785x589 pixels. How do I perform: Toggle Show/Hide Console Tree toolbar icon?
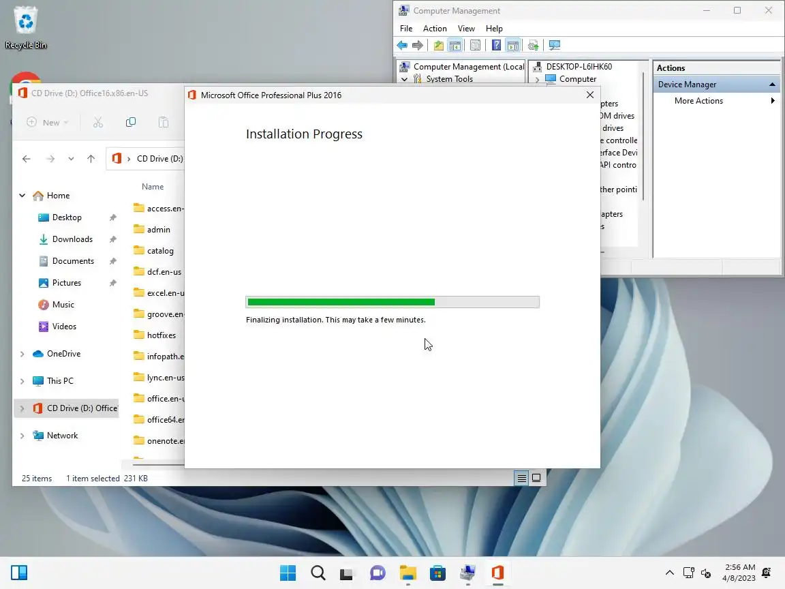(455, 46)
